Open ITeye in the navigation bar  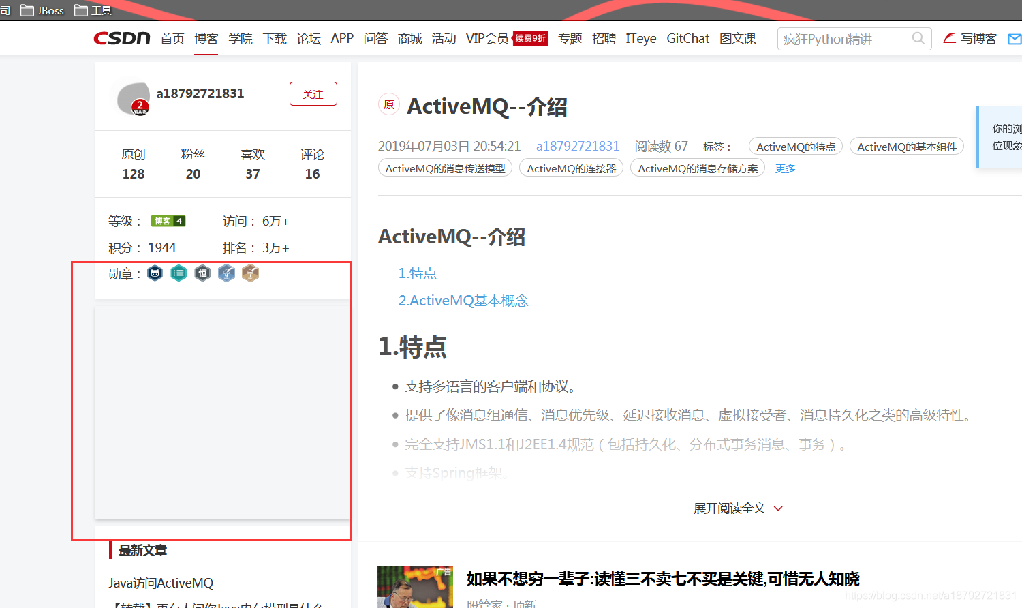click(x=640, y=39)
